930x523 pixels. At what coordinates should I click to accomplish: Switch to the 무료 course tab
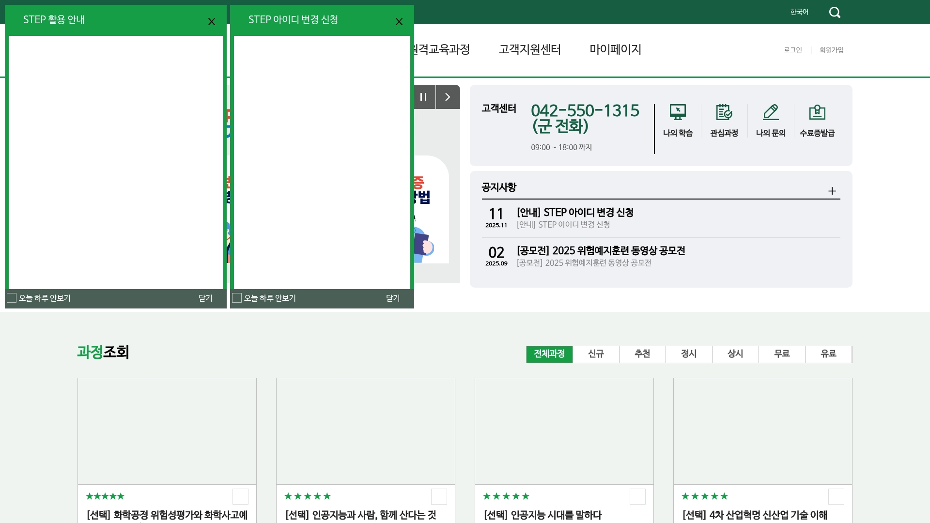coord(782,354)
